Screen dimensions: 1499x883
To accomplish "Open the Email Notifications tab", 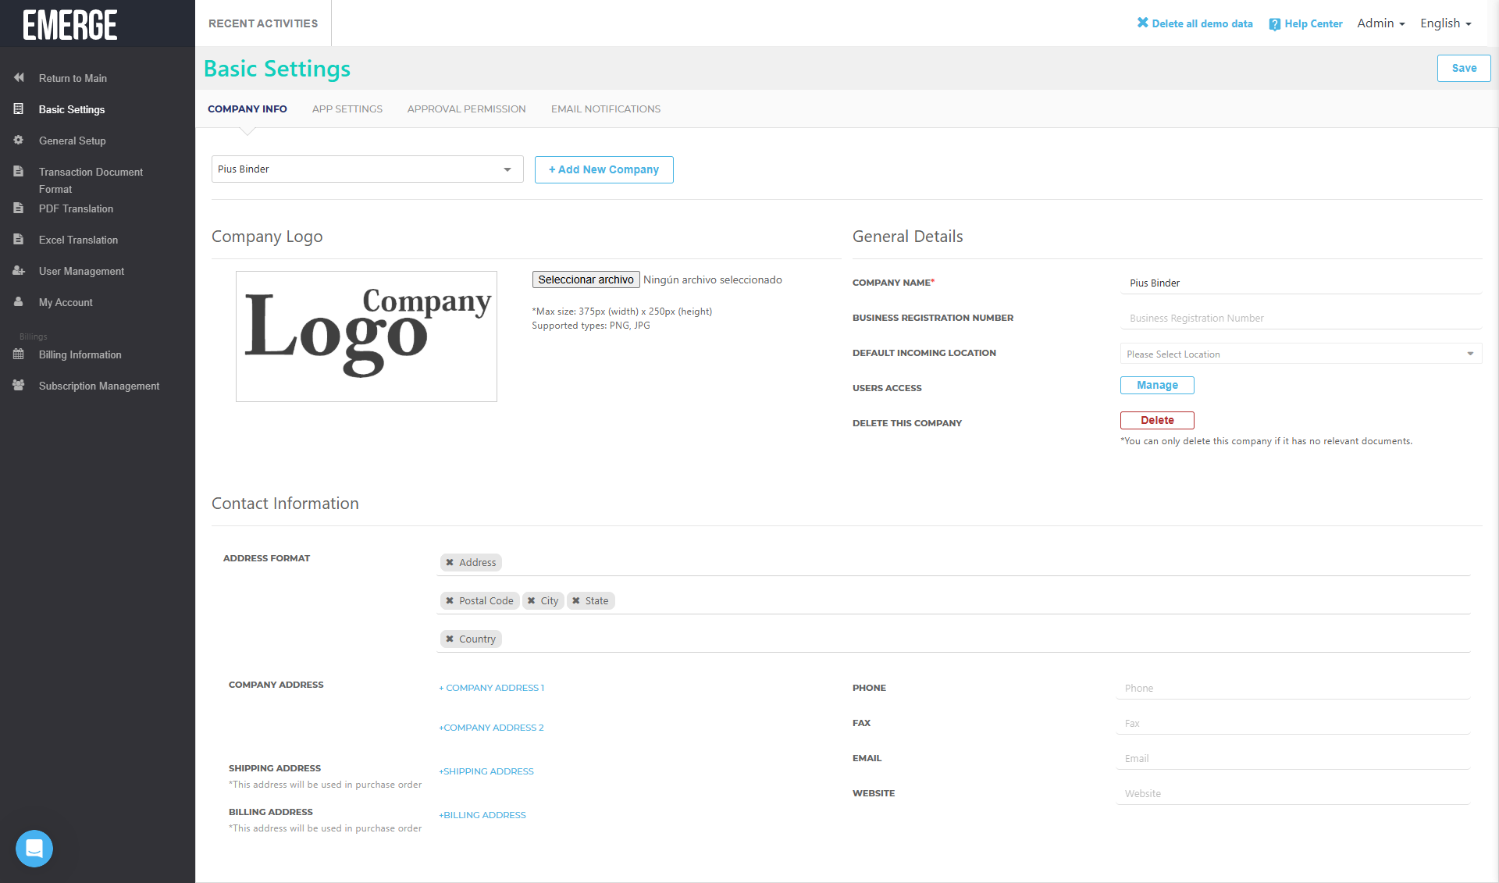I will 606,109.
